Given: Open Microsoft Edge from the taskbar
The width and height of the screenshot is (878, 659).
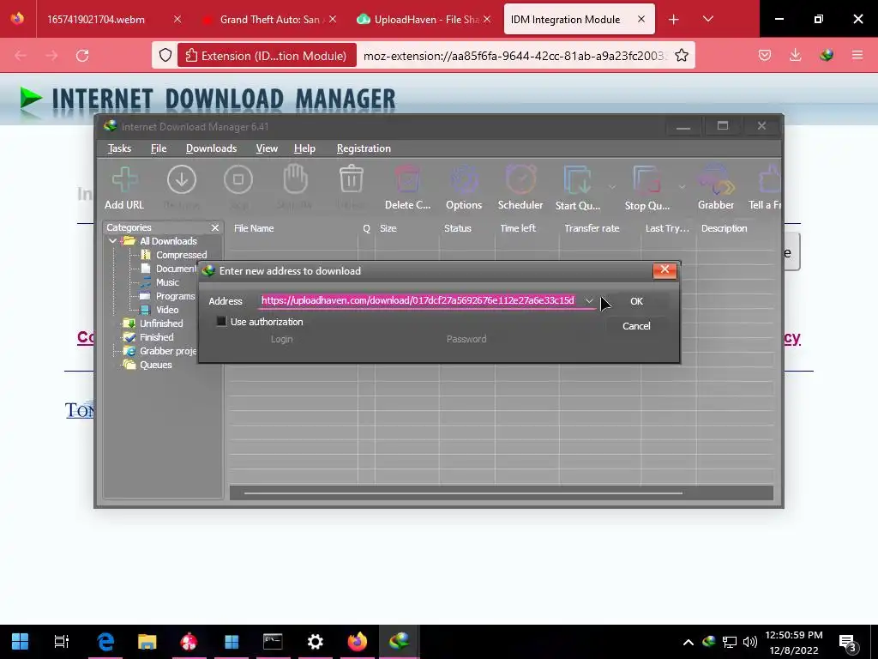Looking at the screenshot, I should (x=105, y=642).
